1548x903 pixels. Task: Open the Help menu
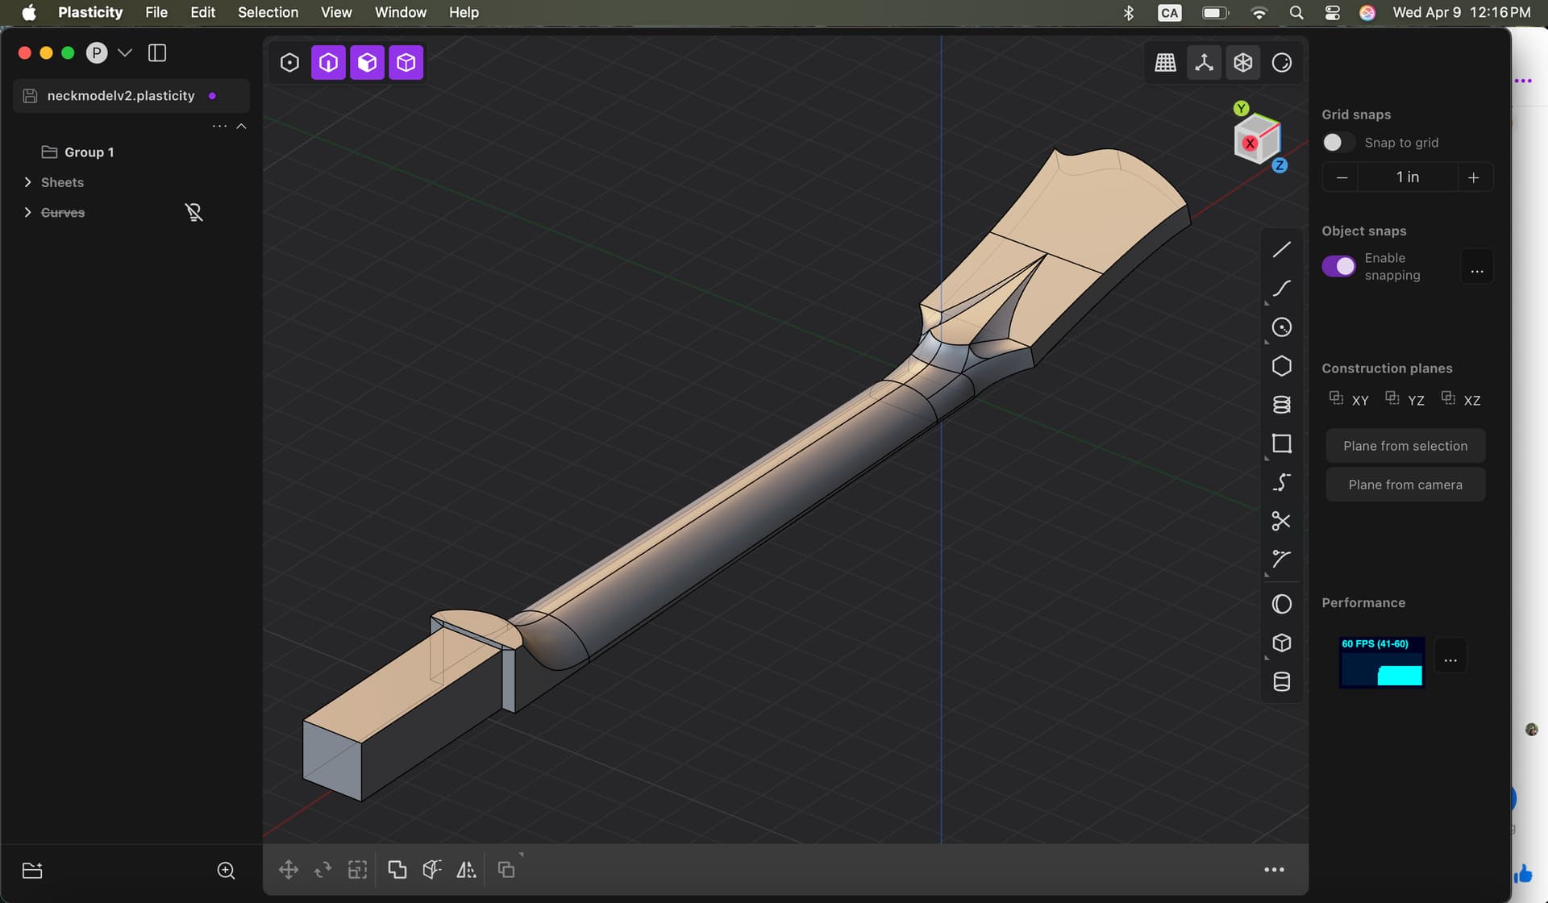(464, 12)
